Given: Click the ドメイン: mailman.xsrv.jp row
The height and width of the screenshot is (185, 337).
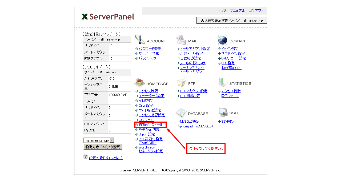Looking at the screenshot, I should (x=107, y=39).
